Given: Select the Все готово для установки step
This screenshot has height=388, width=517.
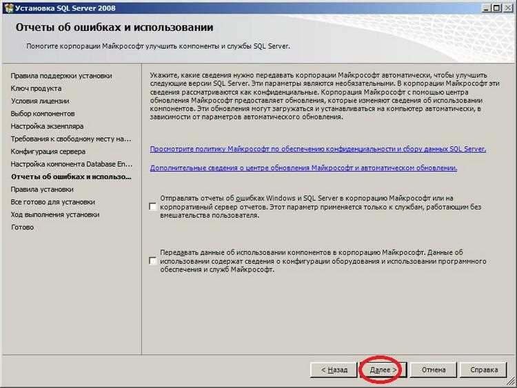Looking at the screenshot, I should tap(53, 202).
